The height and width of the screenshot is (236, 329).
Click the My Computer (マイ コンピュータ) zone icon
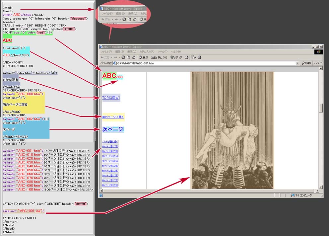pyautogui.click(x=293, y=196)
